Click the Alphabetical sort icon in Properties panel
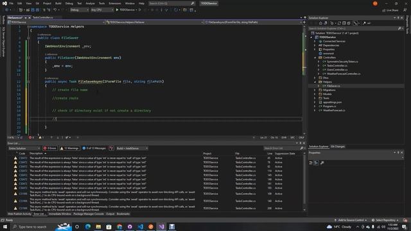 coord(316,163)
